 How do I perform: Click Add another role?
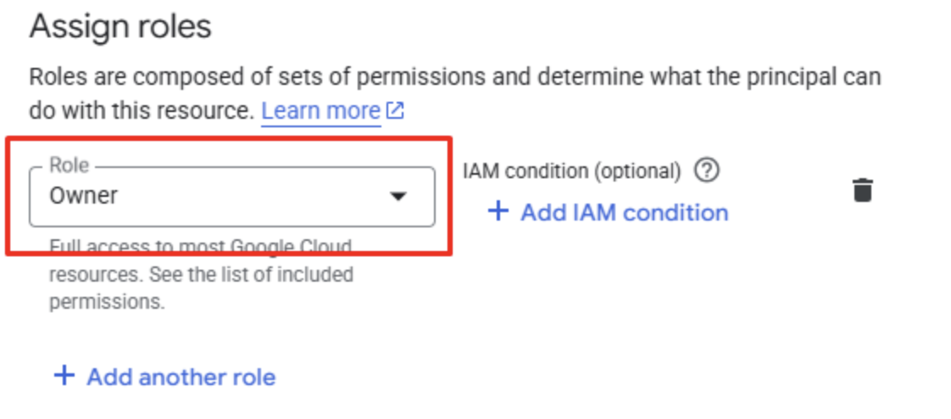[165, 377]
